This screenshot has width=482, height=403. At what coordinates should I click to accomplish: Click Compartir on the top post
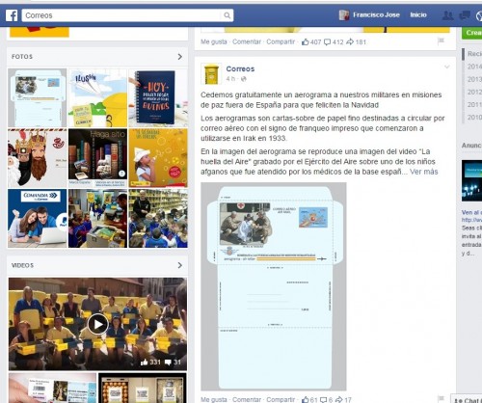[x=281, y=41]
